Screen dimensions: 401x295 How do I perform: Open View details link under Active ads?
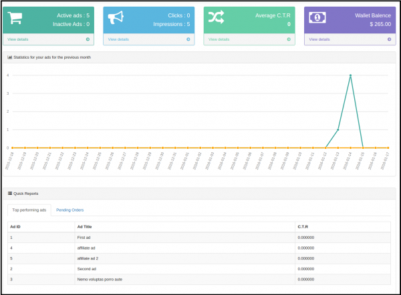(18, 39)
